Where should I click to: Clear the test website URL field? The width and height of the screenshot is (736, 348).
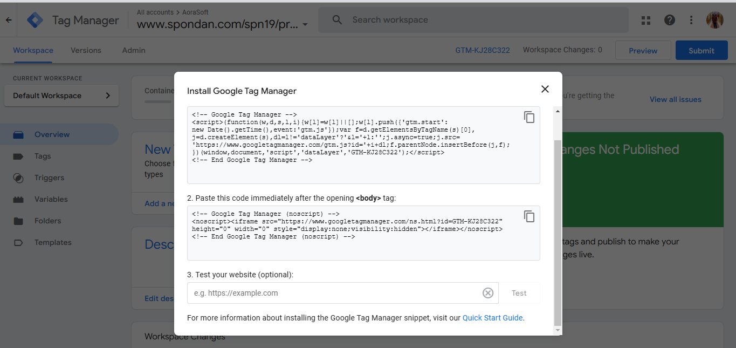click(487, 293)
